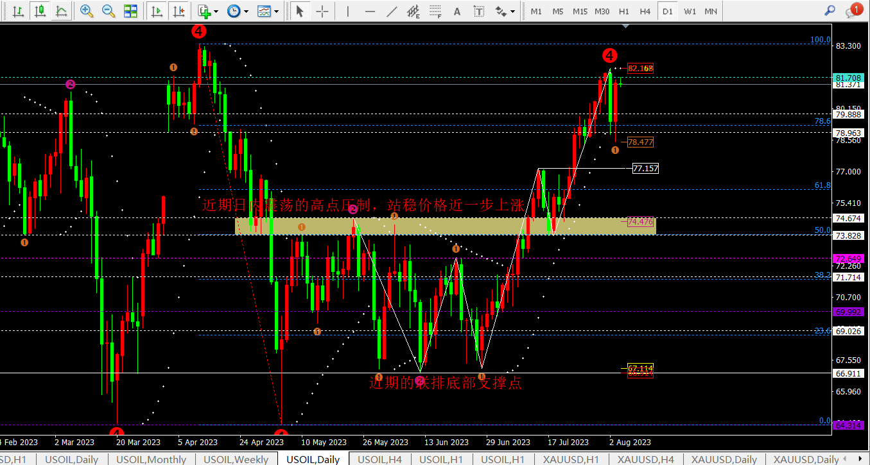Open the periodicity clock dropdown
The height and width of the screenshot is (465, 870).
pos(238,11)
